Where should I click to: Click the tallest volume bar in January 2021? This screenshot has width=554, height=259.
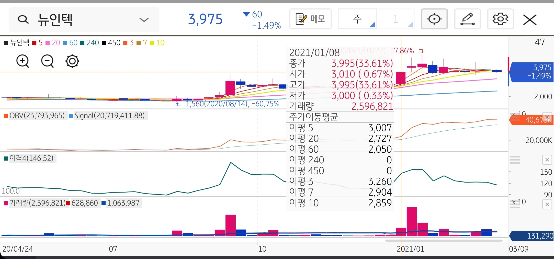412,221
